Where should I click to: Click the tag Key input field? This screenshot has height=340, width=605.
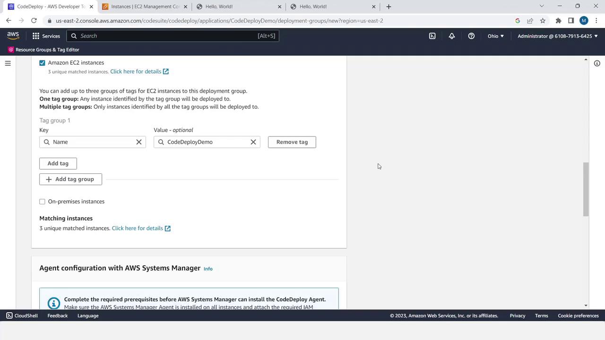click(93, 142)
